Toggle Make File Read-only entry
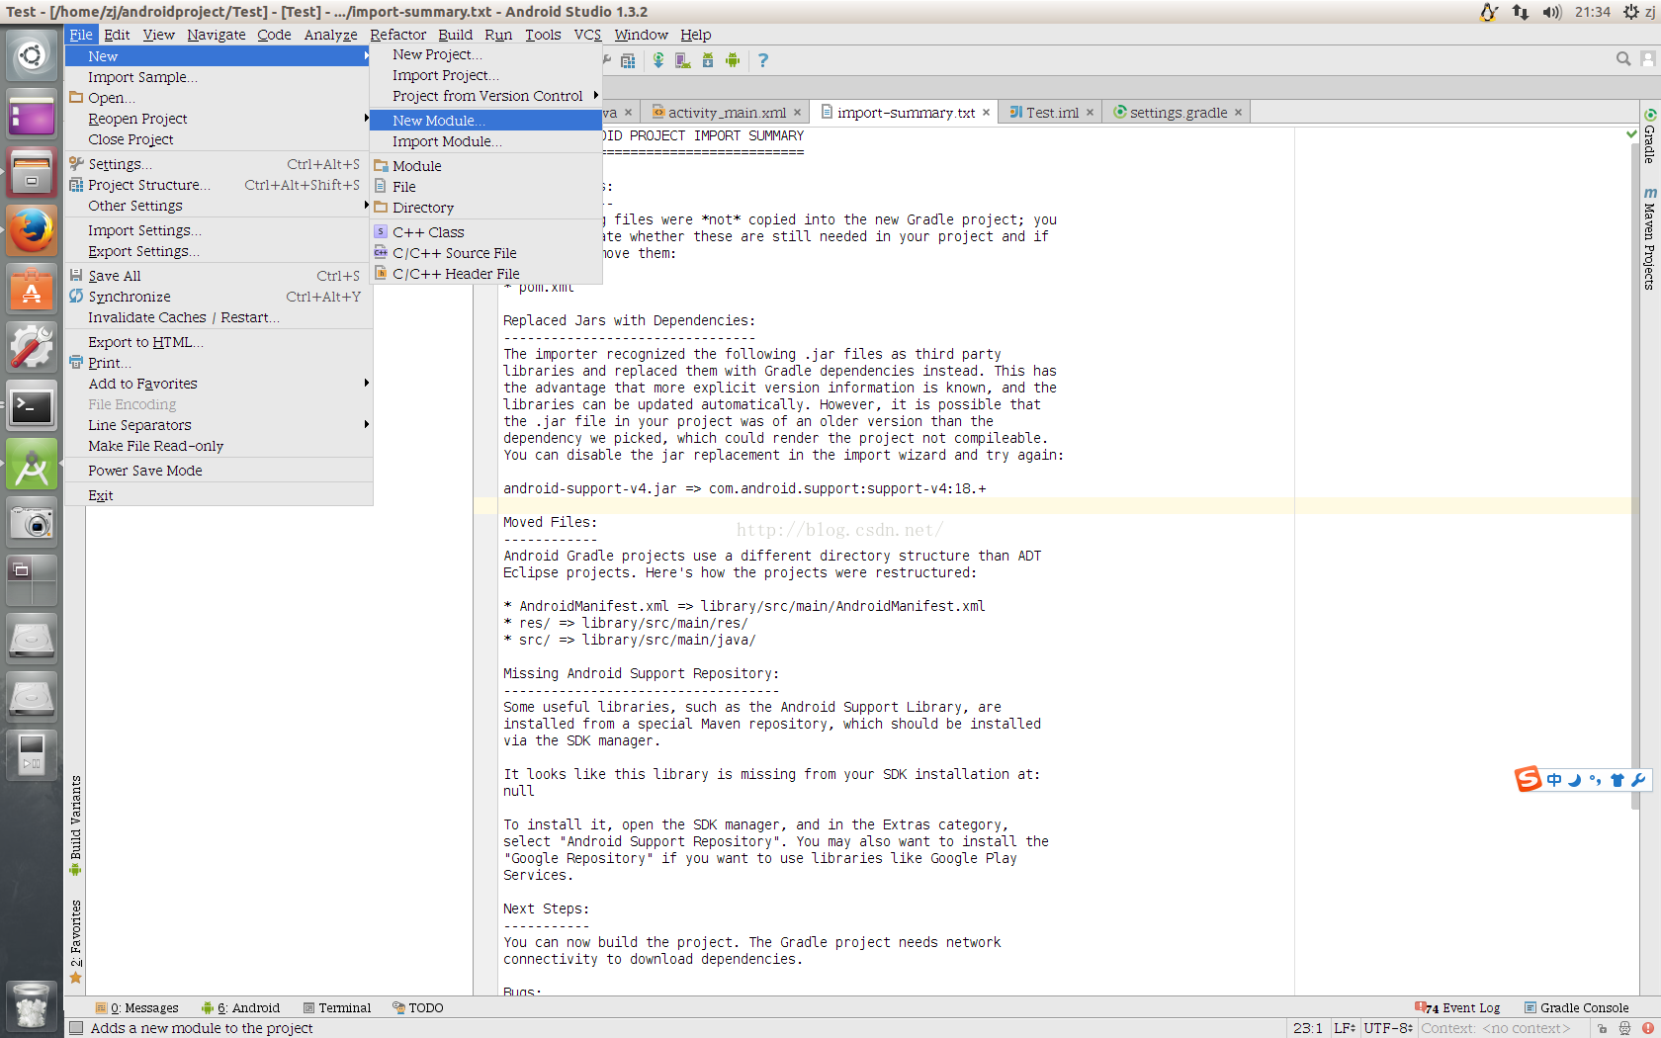 (x=219, y=446)
